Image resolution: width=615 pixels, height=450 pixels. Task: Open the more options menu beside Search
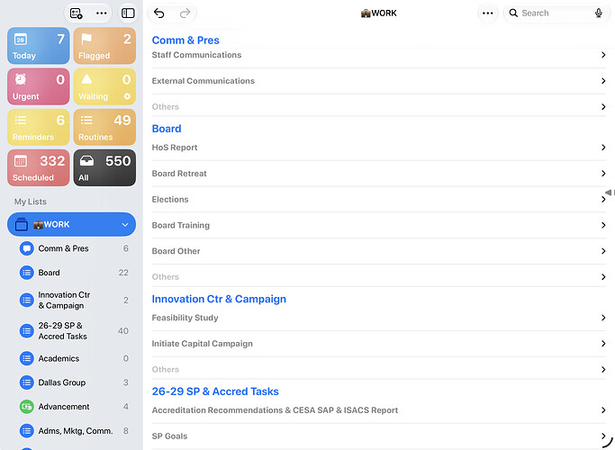[x=487, y=13]
